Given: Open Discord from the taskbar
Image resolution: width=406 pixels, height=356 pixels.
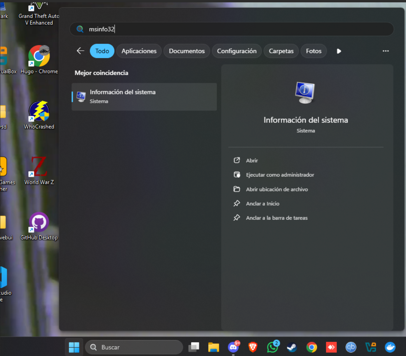Looking at the screenshot, I should [233, 347].
